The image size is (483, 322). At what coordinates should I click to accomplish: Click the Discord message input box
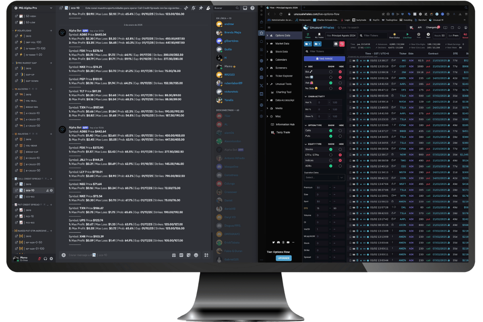[117, 255]
